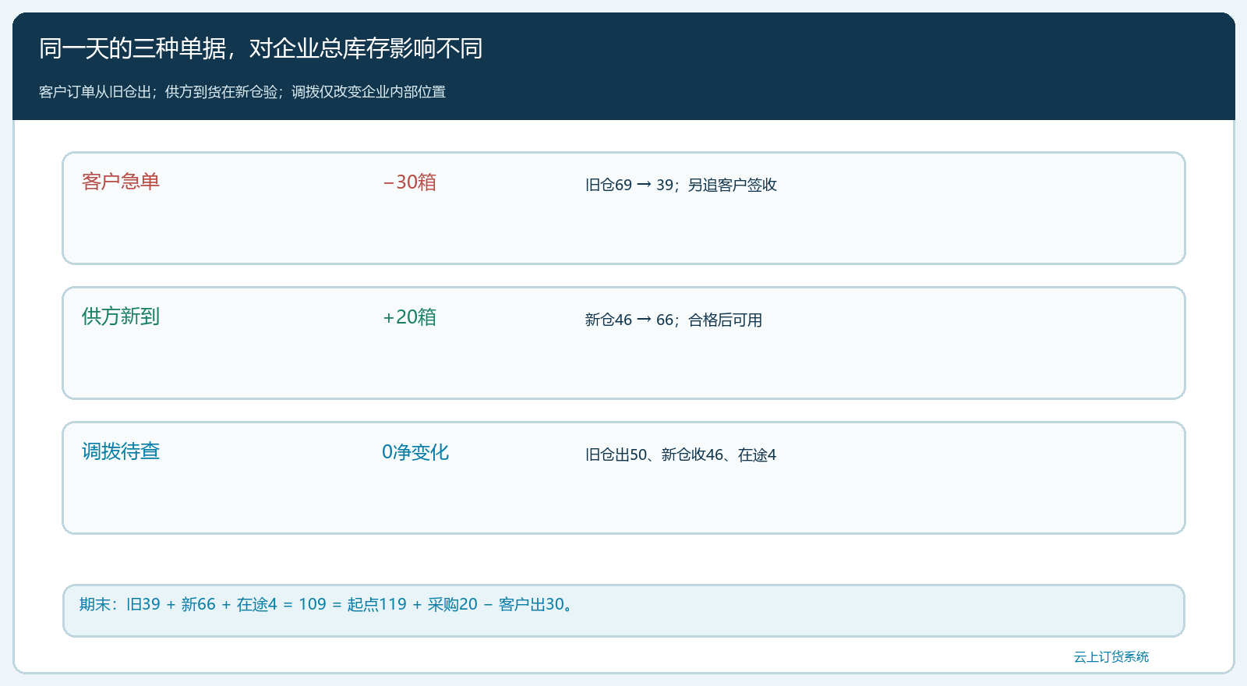Click the +20箱 value
1247x686 pixels.
[x=409, y=317]
